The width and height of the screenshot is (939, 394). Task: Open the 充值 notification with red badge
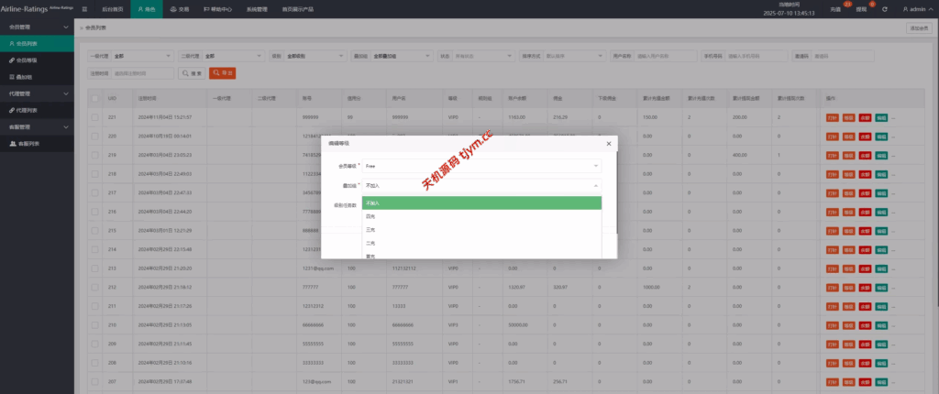pyautogui.click(x=834, y=9)
